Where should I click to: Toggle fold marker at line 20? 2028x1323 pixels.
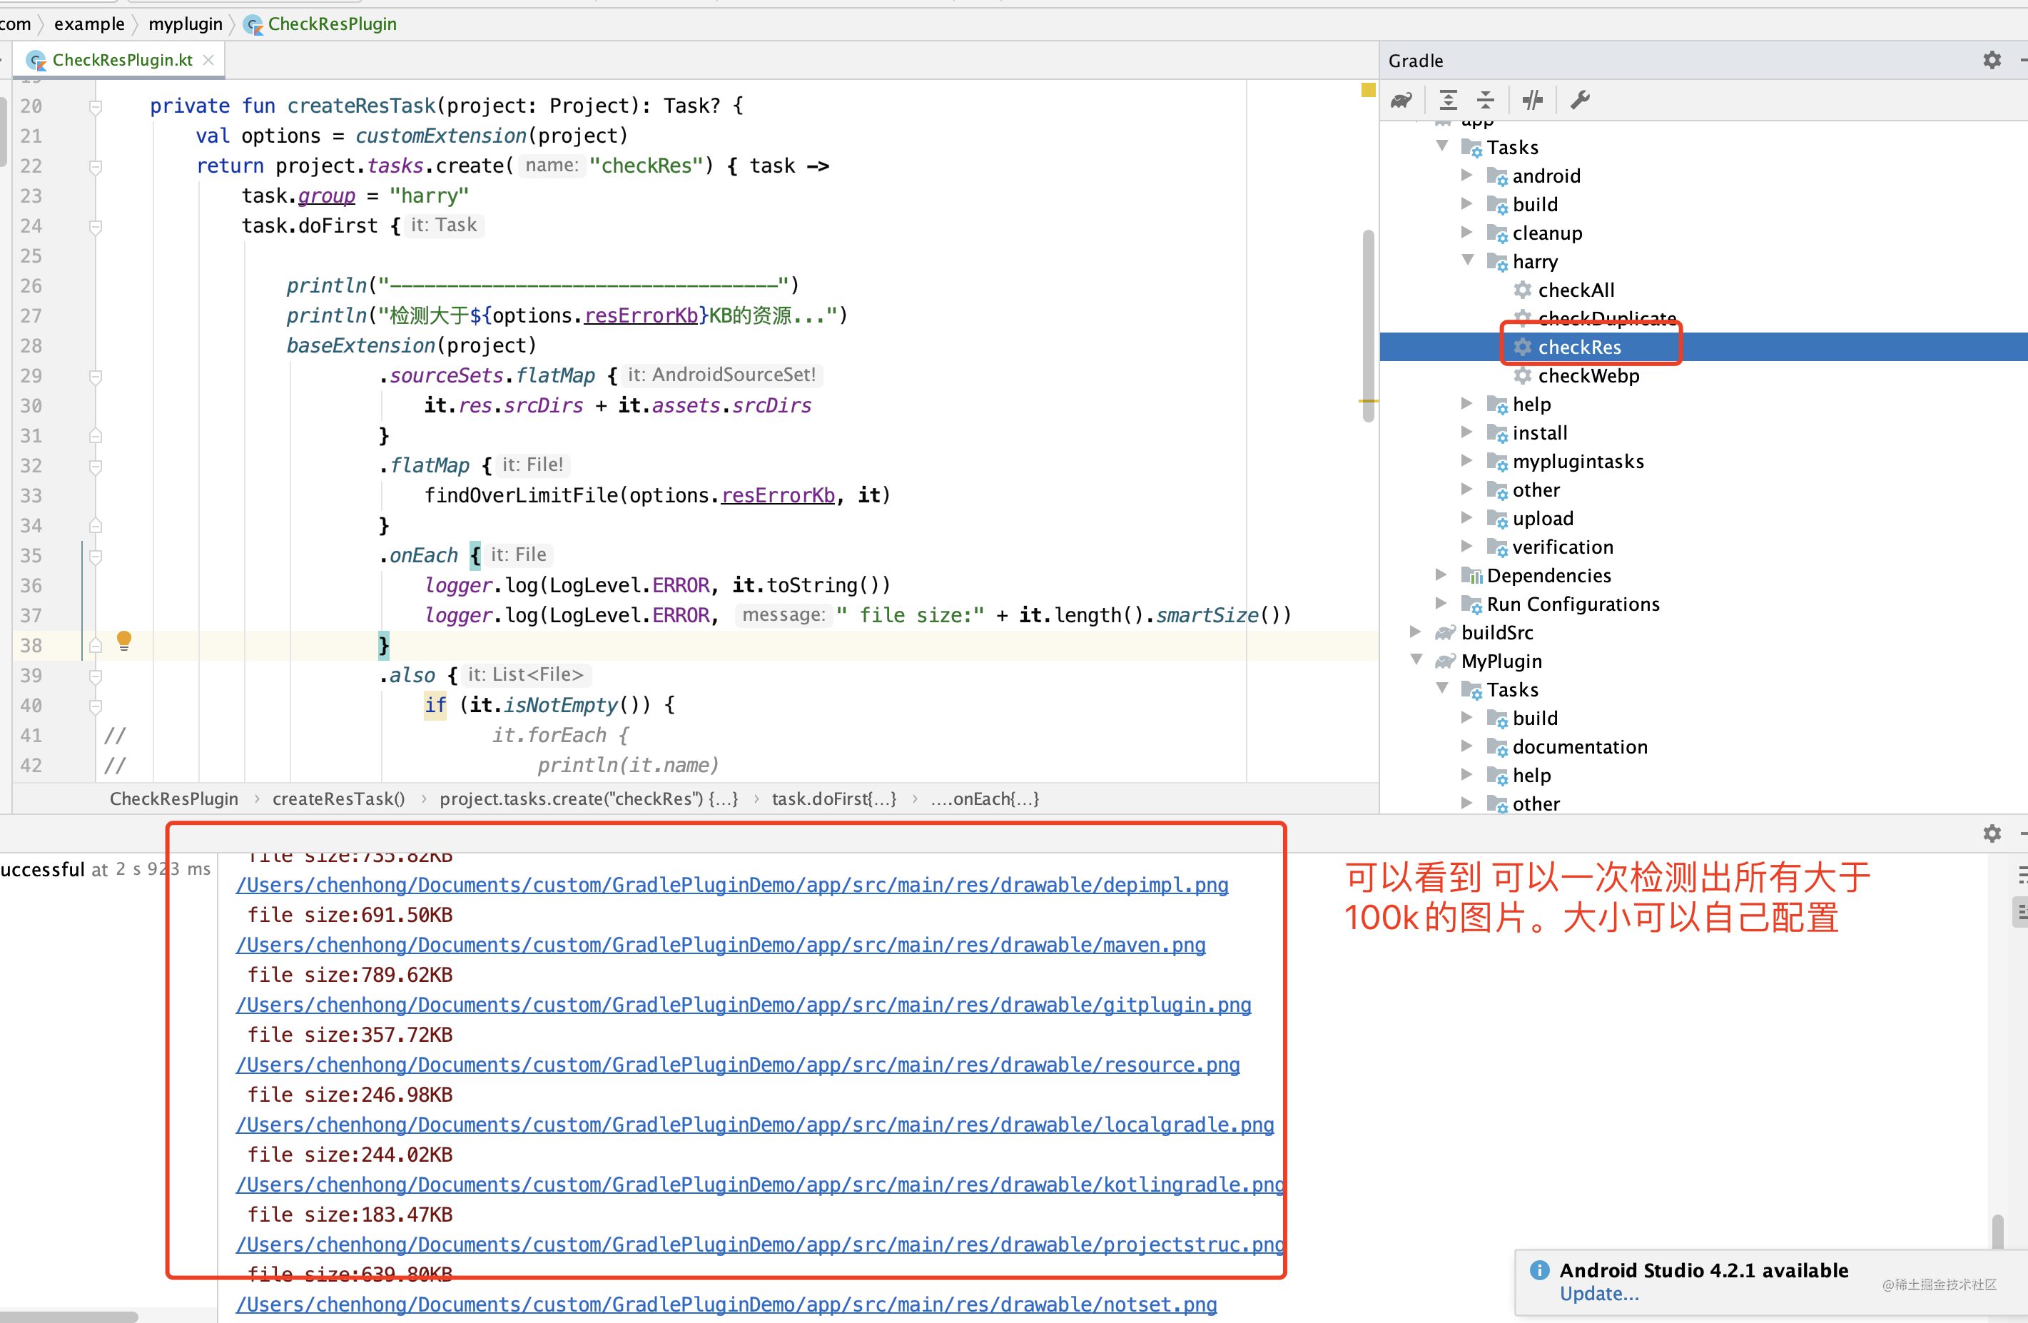point(96,106)
